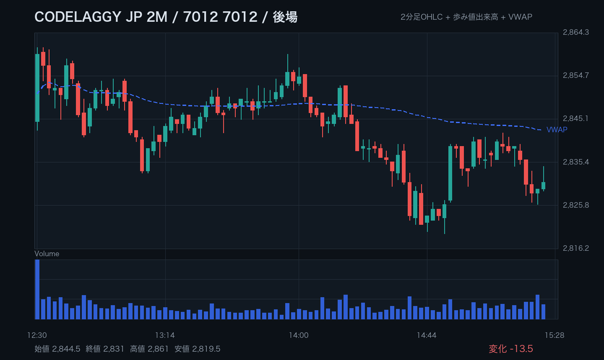Select the 14:44 time axis label
604x360 pixels.
pos(427,335)
